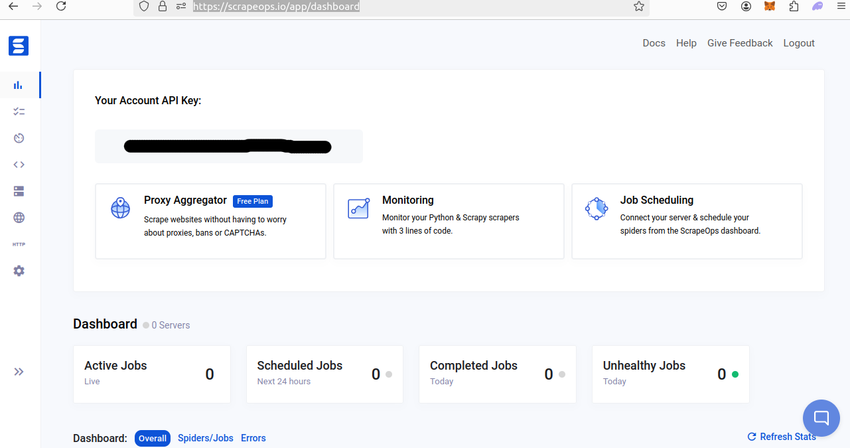Open the chat support bubble
This screenshot has width=850, height=448.
(x=821, y=418)
